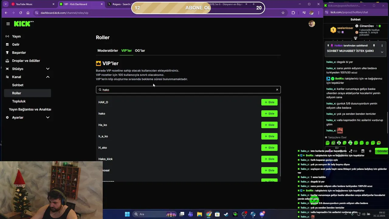
Task: Open File Explorer from taskbar
Action: 199,214
